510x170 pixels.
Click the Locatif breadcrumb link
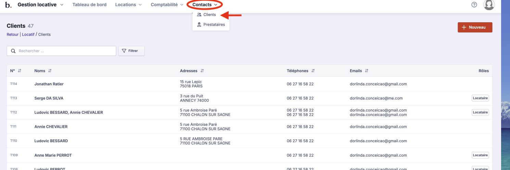[28, 35]
